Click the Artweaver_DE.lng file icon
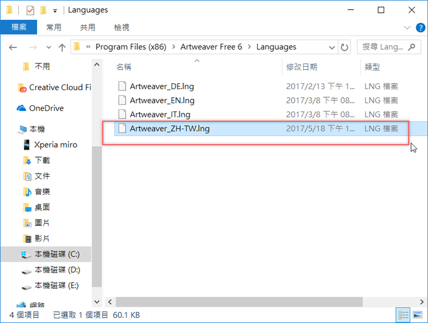428x323 pixels. tap(122, 86)
